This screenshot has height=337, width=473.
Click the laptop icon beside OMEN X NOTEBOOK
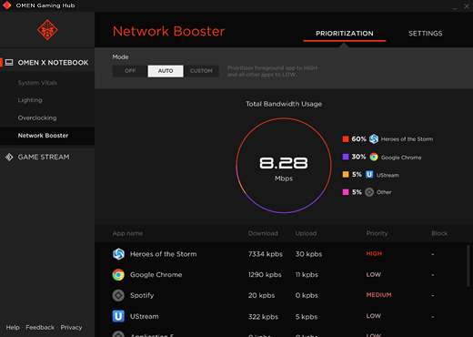pyautogui.click(x=9, y=63)
